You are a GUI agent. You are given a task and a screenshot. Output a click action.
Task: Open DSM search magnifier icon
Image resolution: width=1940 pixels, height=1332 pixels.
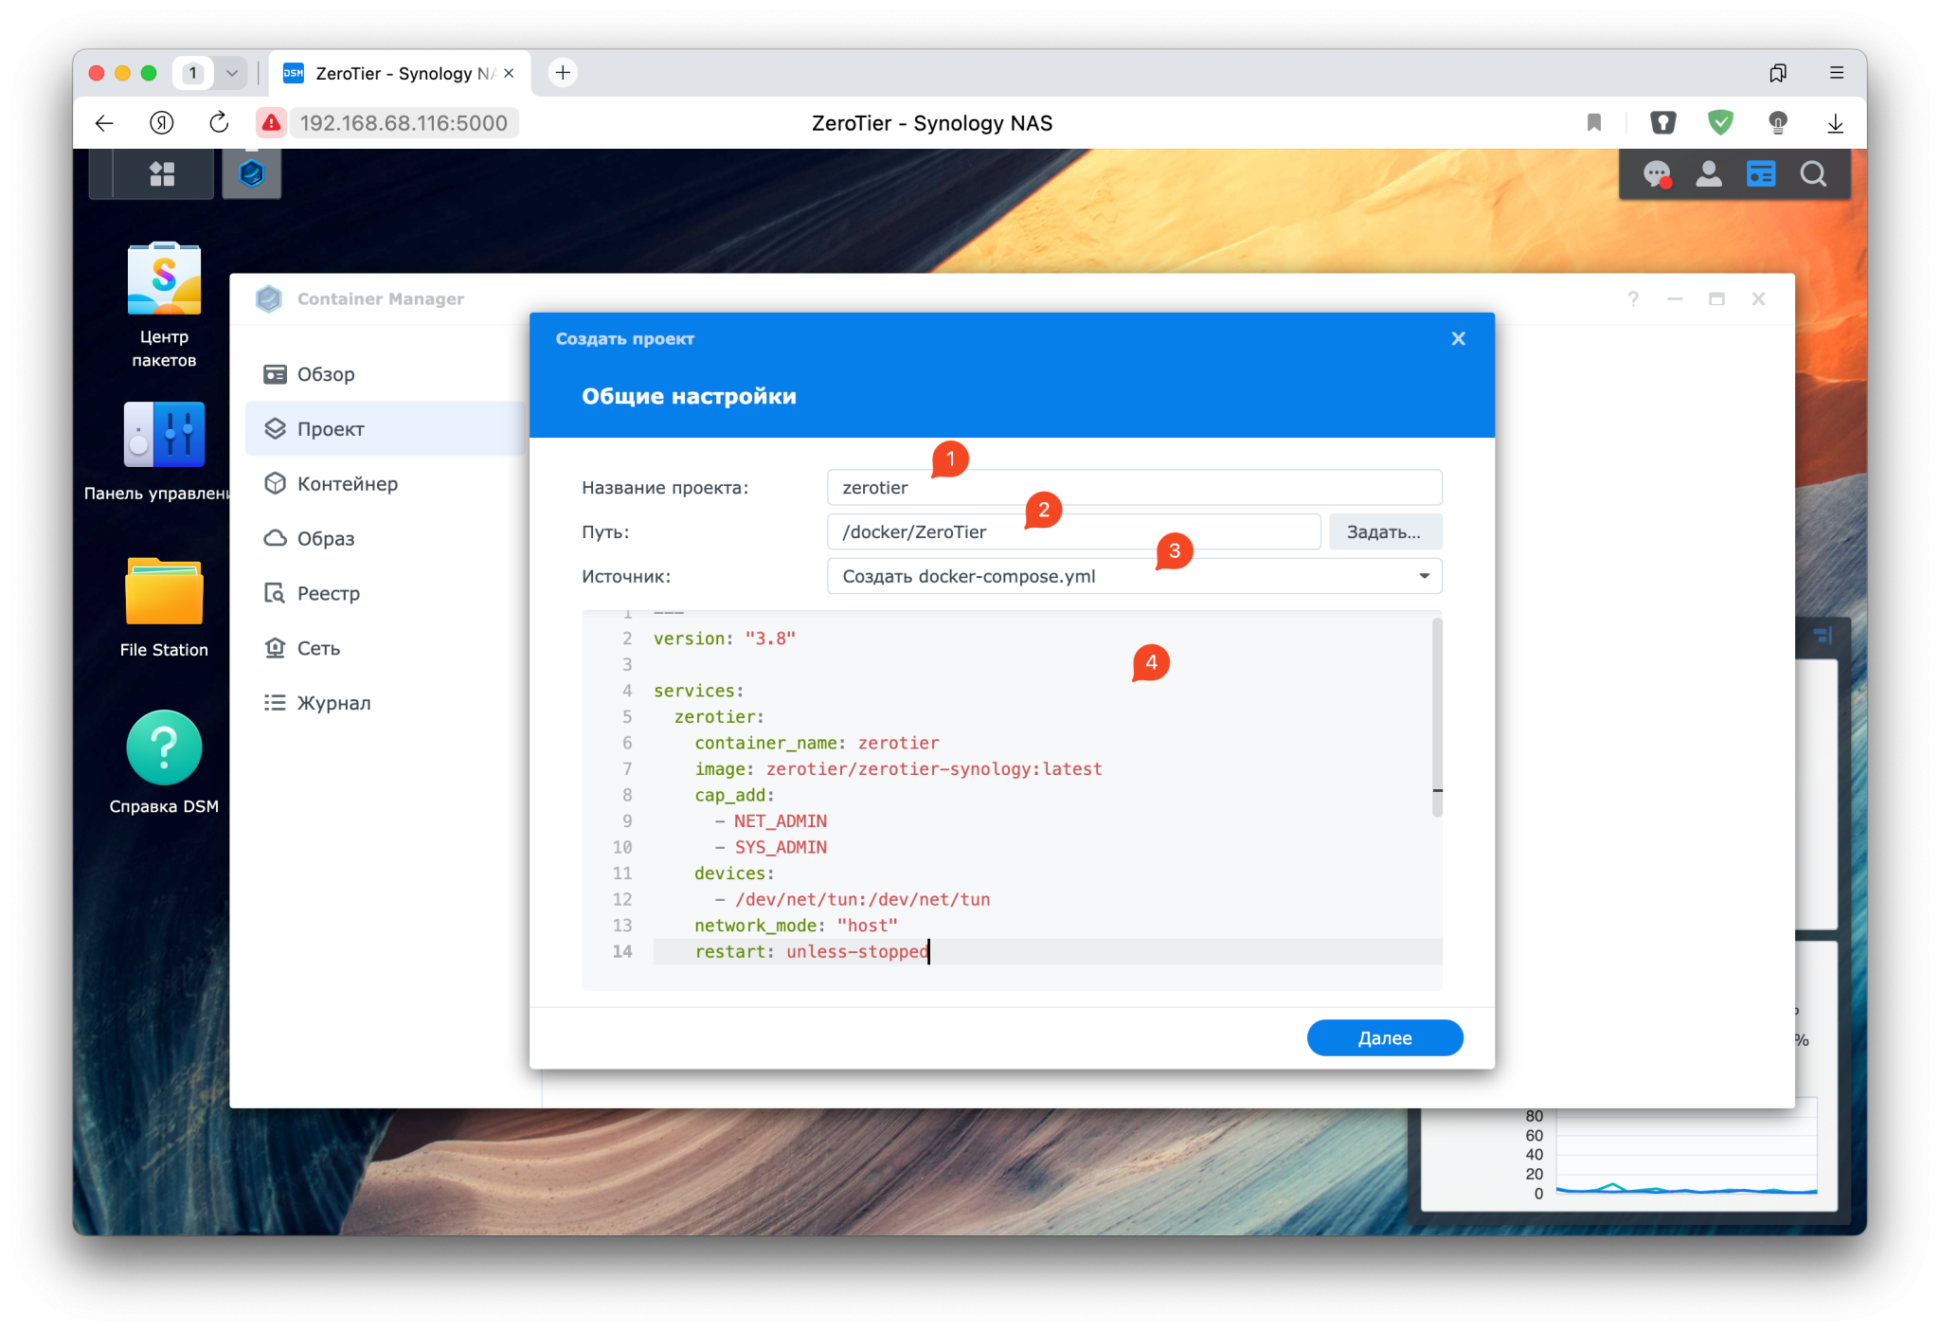pos(1813,174)
